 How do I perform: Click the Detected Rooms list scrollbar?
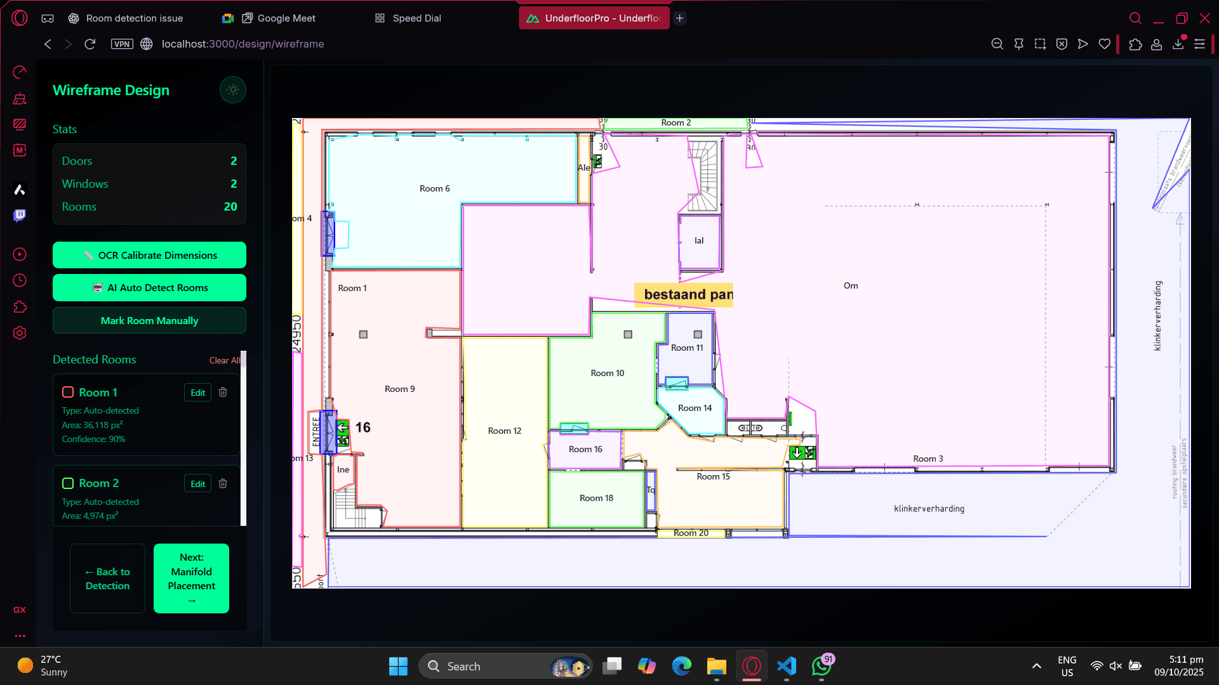[243, 438]
